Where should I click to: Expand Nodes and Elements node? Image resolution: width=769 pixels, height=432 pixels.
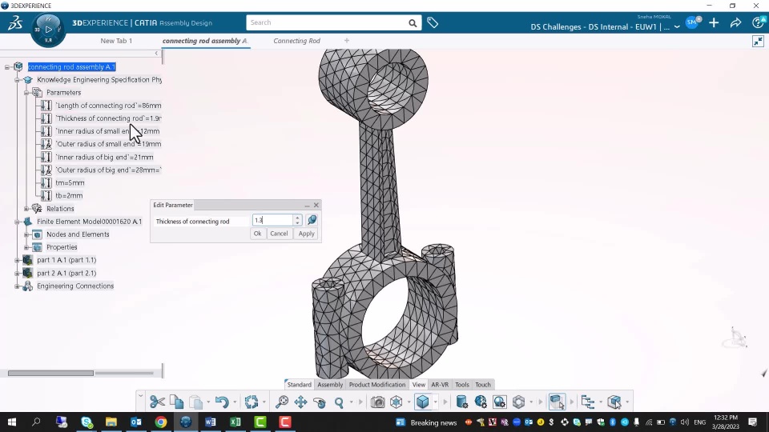point(26,234)
